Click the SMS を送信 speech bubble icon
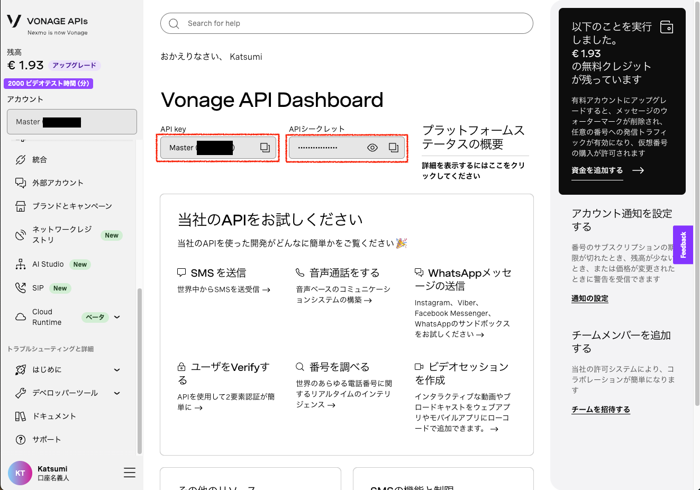The width and height of the screenshot is (700, 490). pyautogui.click(x=181, y=273)
